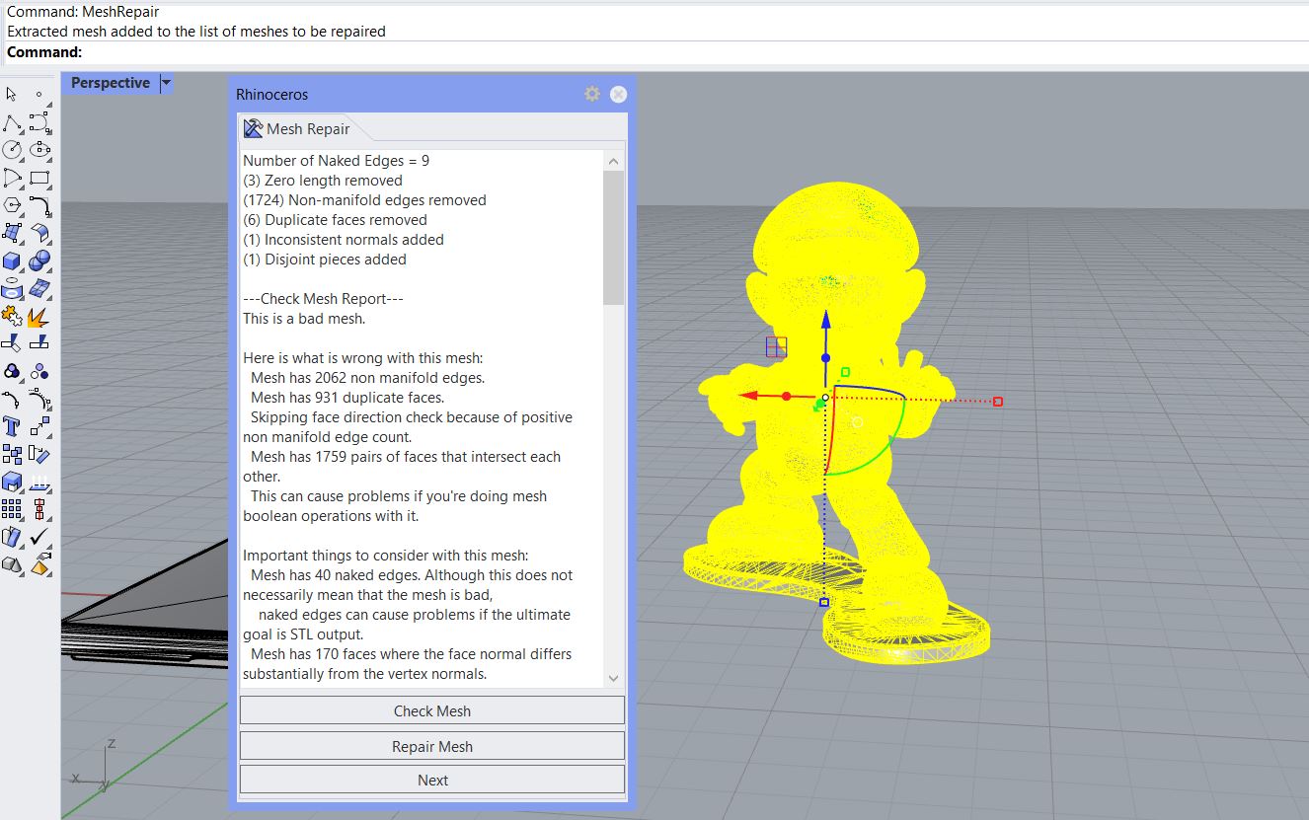Viewport: 1309px width, 820px height.
Task: Click Next in Mesh Repair panel
Action: (431, 780)
